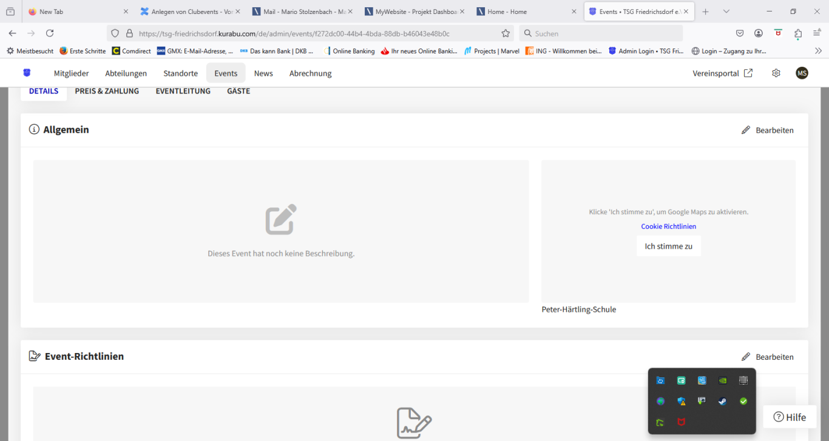Open the Mitglieder menu

(71, 73)
